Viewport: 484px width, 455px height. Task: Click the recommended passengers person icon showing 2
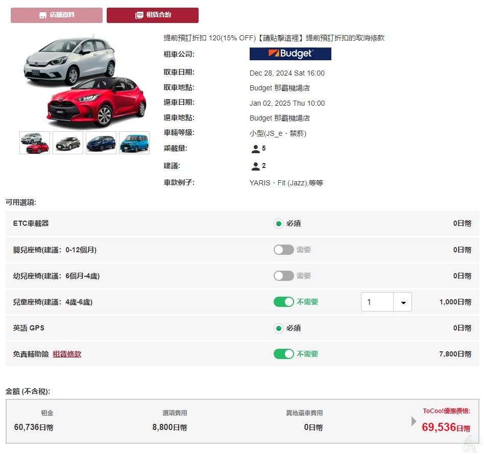click(x=256, y=166)
